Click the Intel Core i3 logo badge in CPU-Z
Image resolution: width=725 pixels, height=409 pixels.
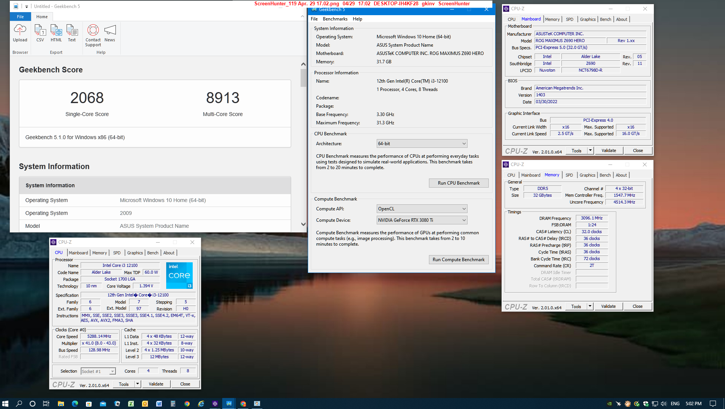pos(179,275)
